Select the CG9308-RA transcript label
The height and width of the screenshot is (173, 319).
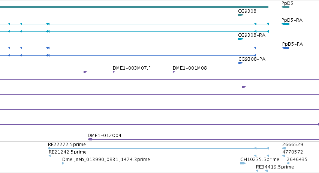[x=252, y=35]
